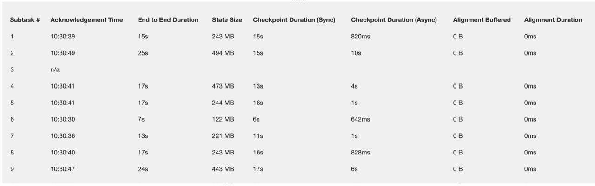Select the 122 MB state size cell
Viewport: 595px width, 186px height.
click(223, 120)
